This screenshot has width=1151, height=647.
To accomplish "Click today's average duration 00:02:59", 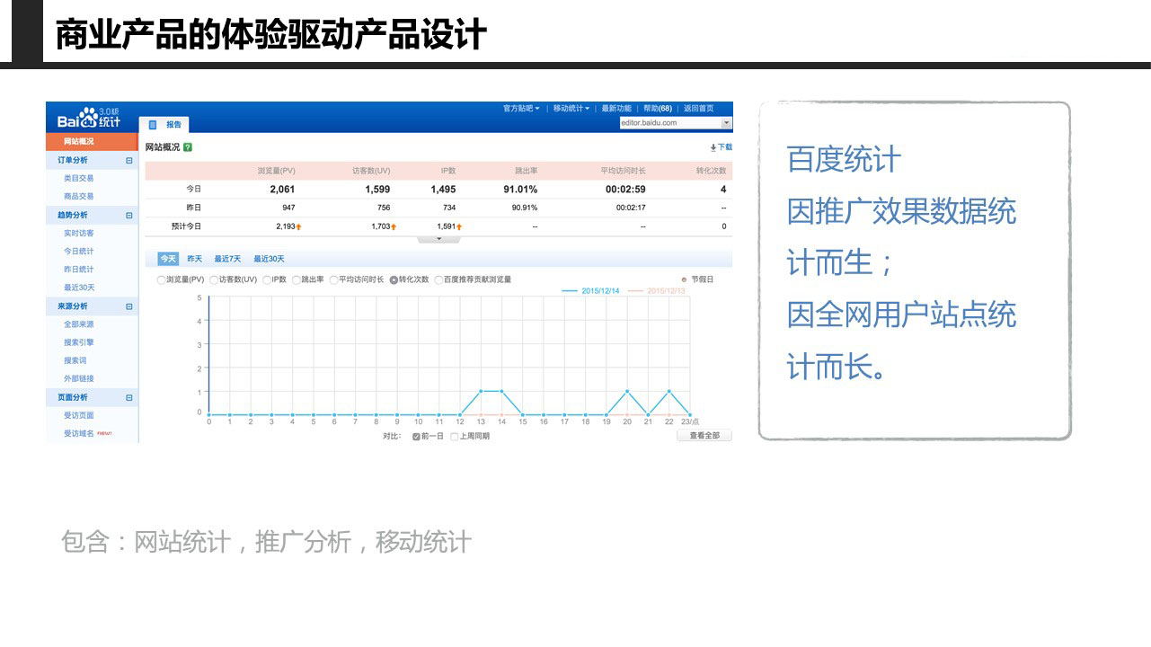I will (x=625, y=190).
